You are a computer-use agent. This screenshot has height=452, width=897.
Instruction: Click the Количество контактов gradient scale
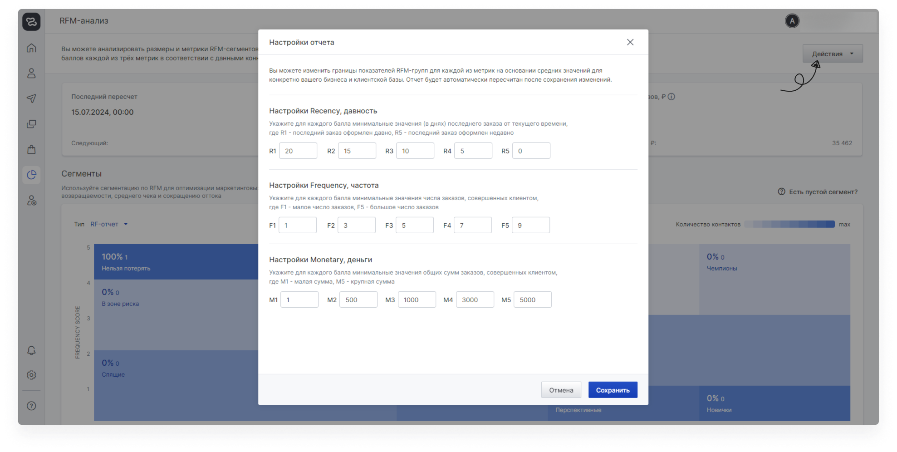click(x=789, y=224)
